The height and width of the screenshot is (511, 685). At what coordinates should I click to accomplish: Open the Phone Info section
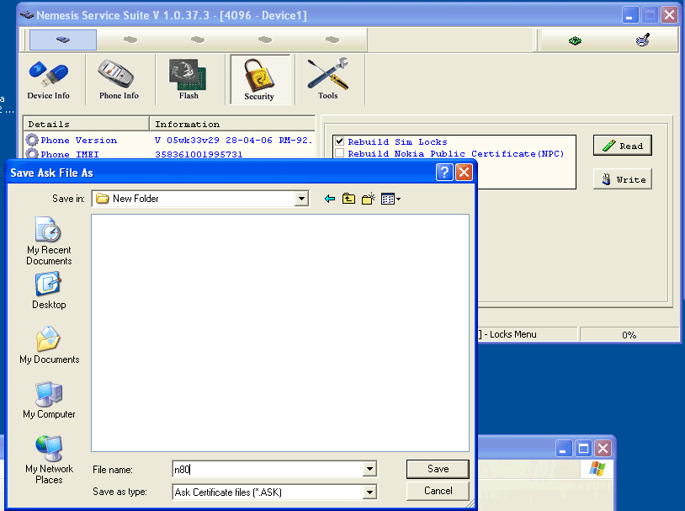tap(119, 80)
